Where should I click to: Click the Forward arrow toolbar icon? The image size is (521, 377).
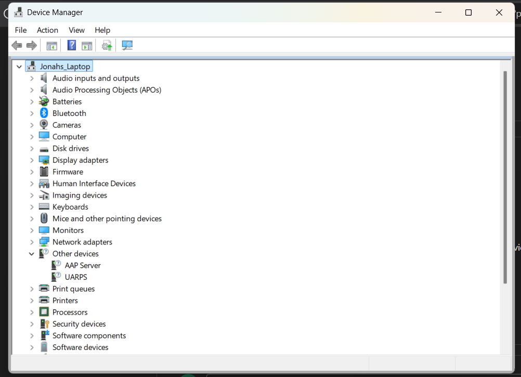(x=32, y=45)
